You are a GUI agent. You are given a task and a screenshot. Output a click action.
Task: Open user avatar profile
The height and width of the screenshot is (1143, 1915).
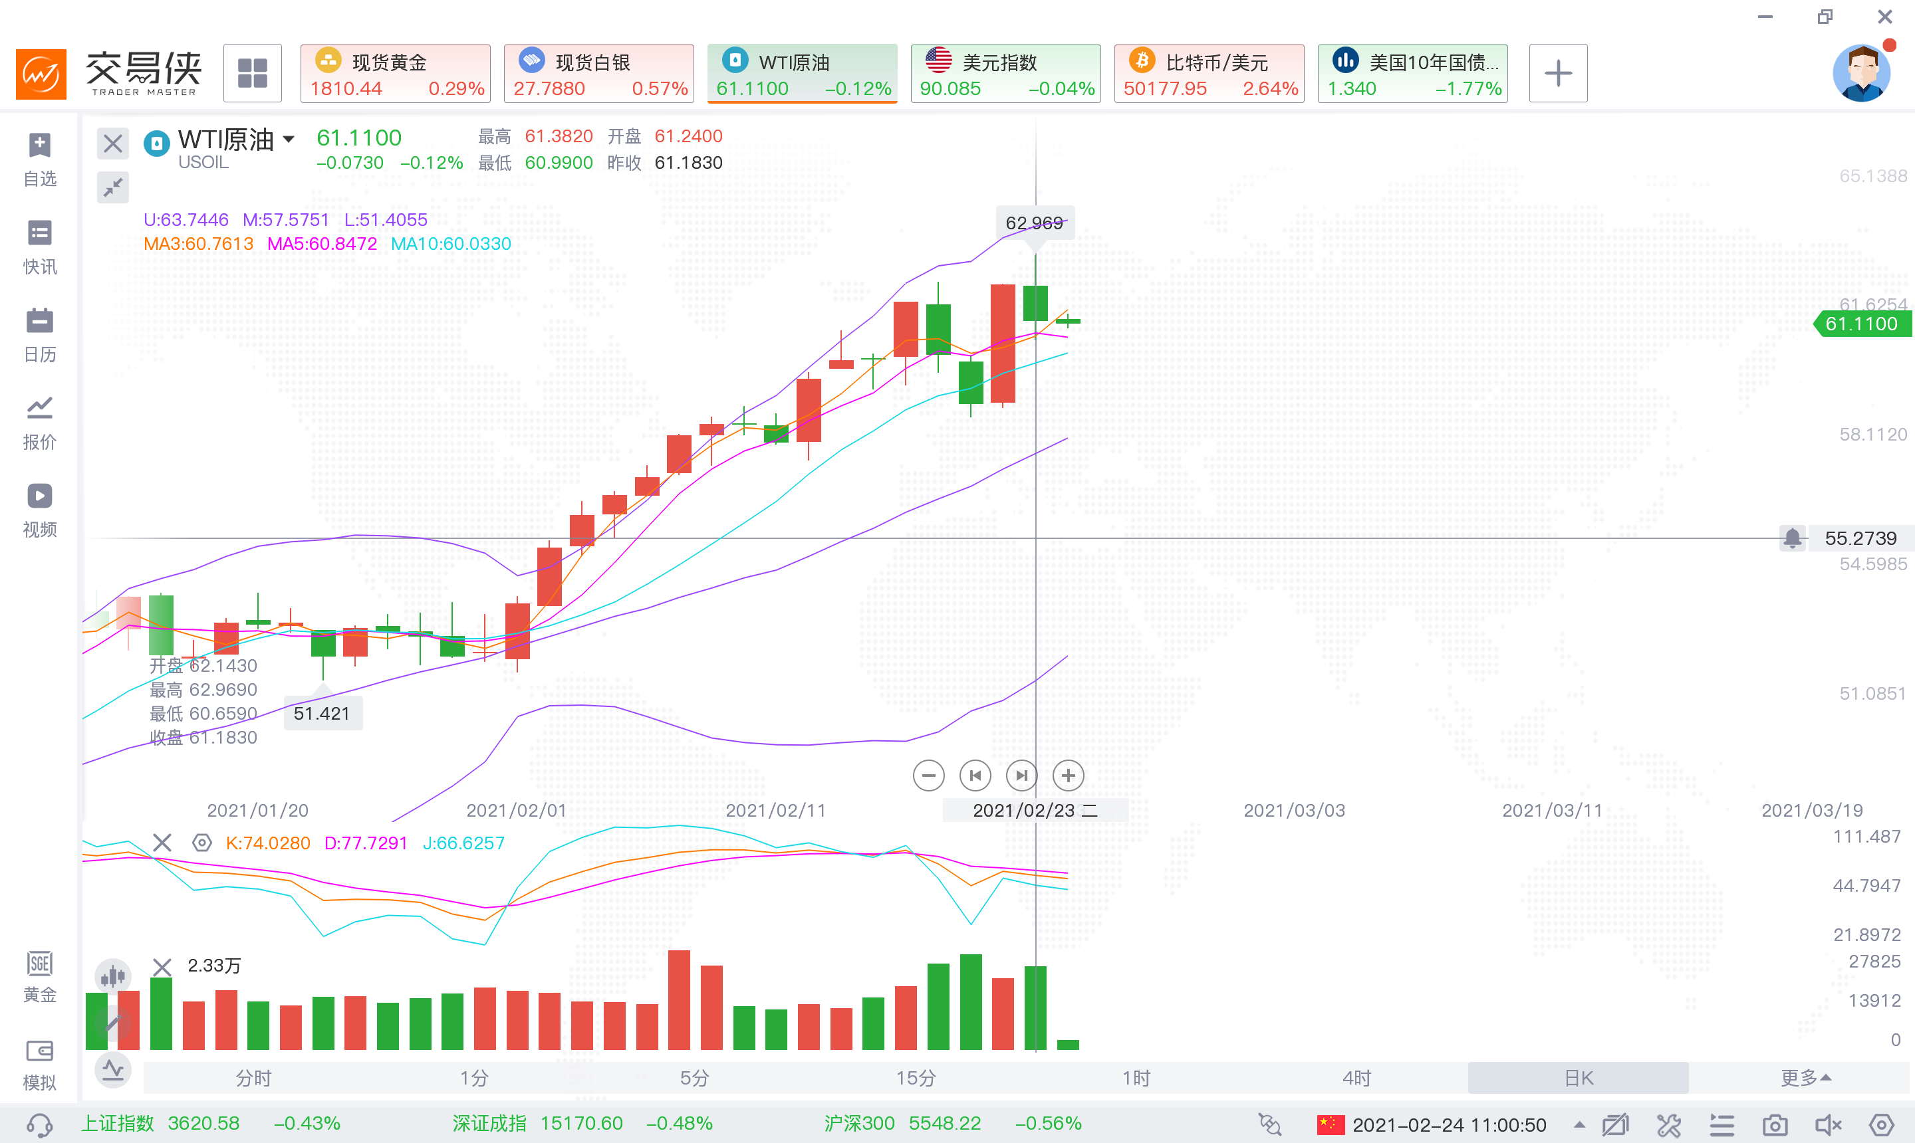coord(1861,73)
